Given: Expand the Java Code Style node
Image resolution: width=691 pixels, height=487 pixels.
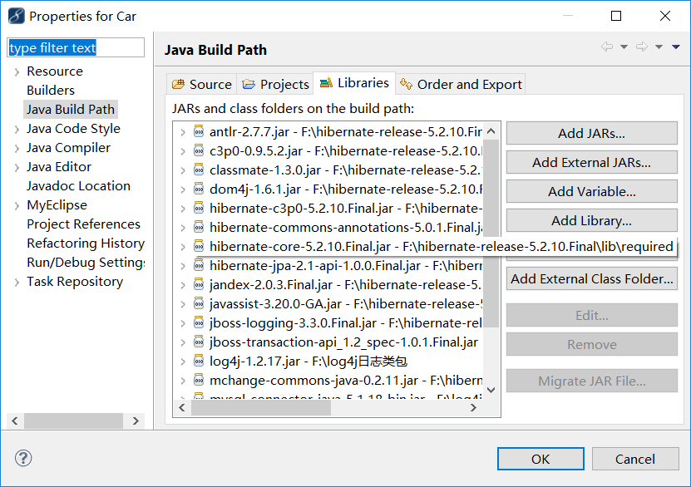Looking at the screenshot, I should pyautogui.click(x=17, y=129).
